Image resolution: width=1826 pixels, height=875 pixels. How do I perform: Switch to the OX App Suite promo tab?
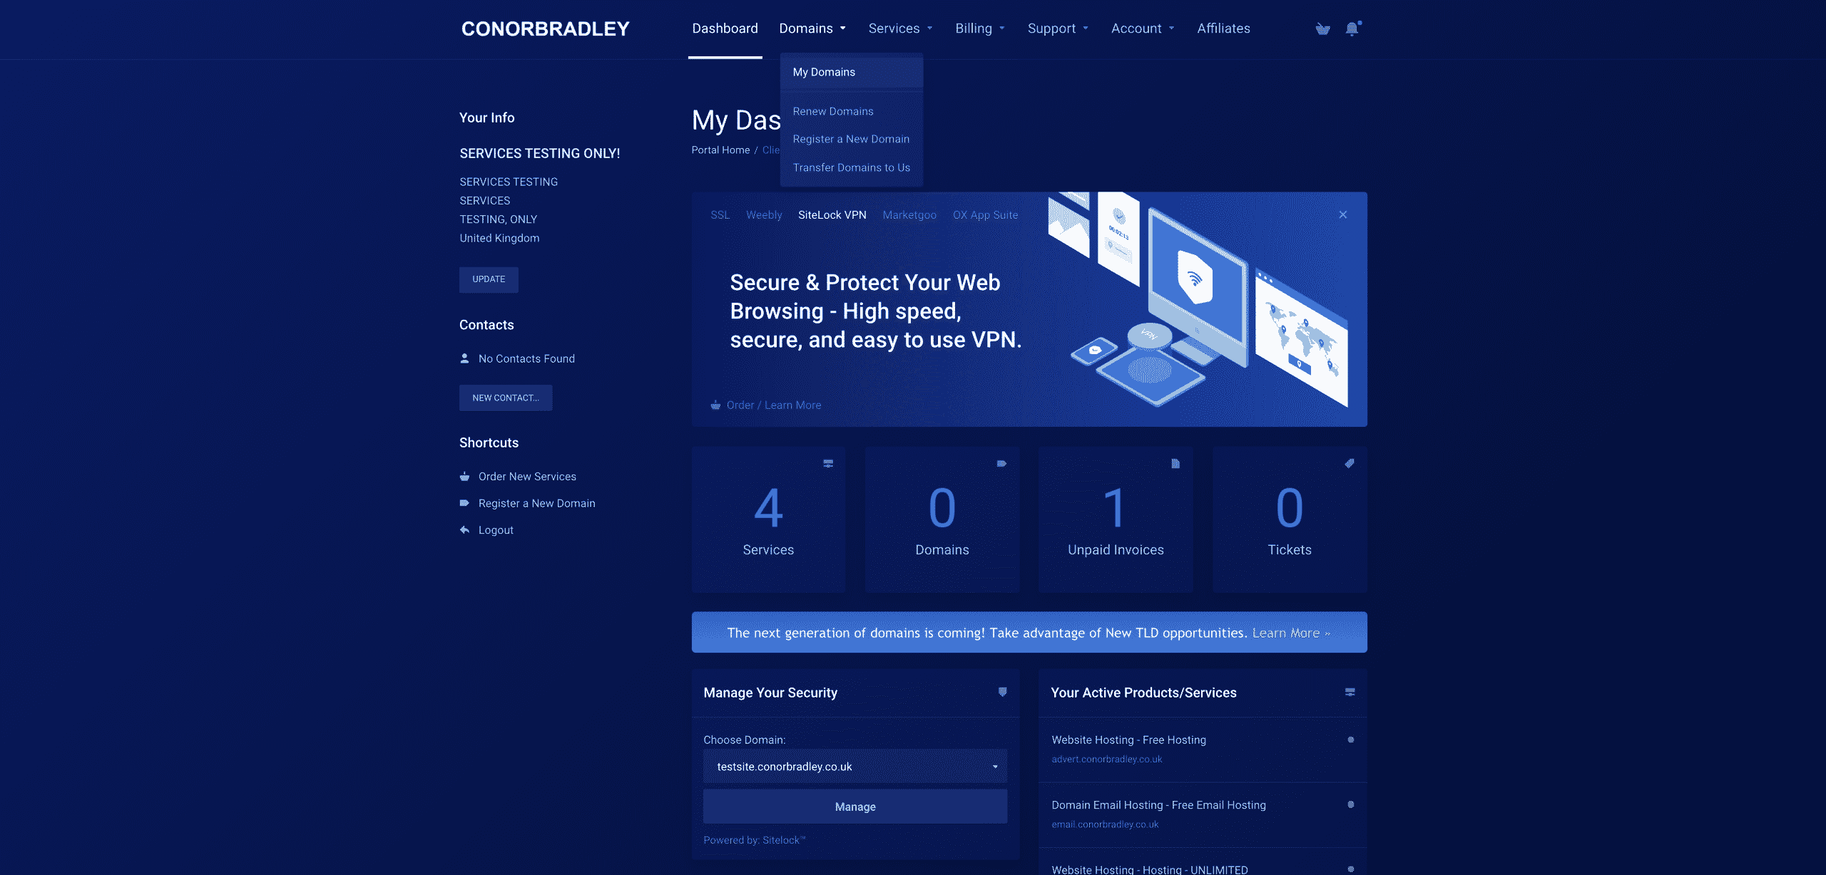point(985,214)
